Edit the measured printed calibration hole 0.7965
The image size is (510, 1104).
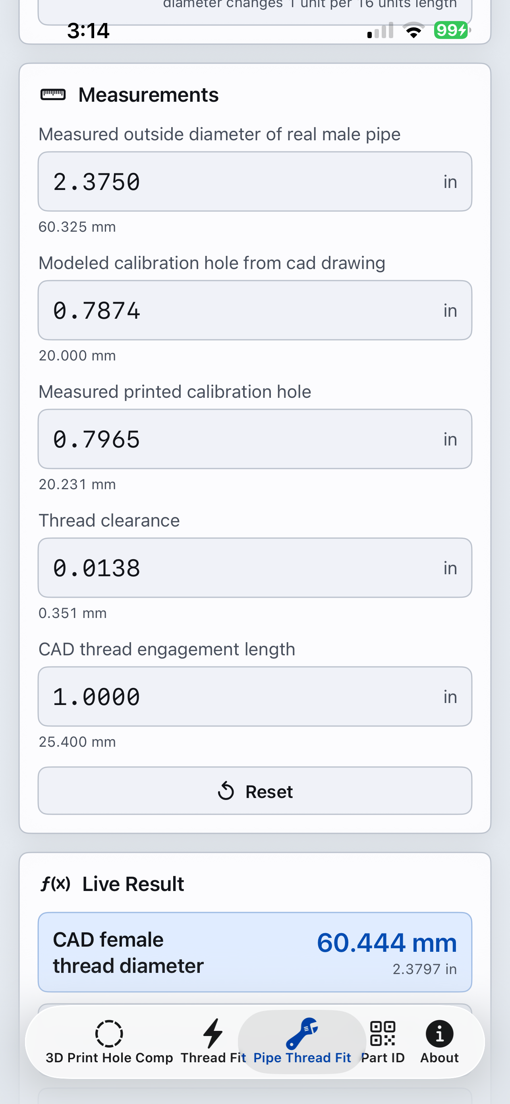pyautogui.click(x=255, y=439)
